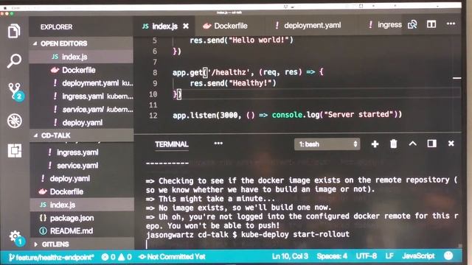The width and height of the screenshot is (472, 265).
Task: Open ingress.yaml in Open Editors list
Action: tap(81, 96)
